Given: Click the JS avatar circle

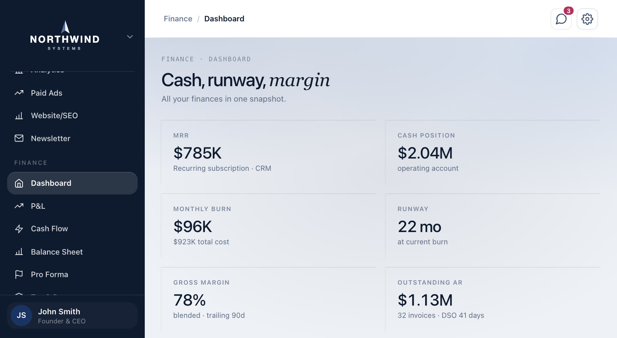Looking at the screenshot, I should coord(21,315).
